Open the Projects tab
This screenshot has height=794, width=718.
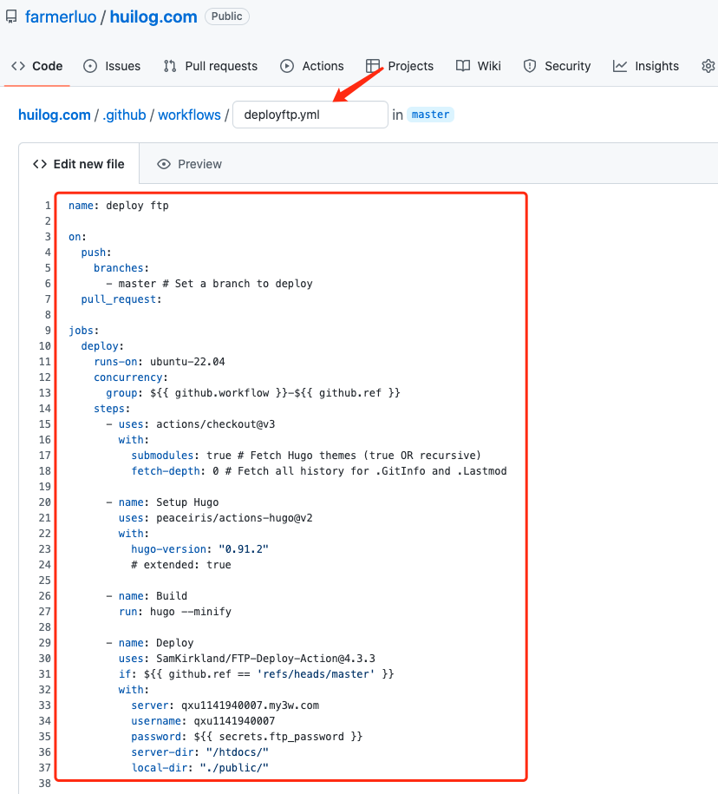click(x=410, y=66)
